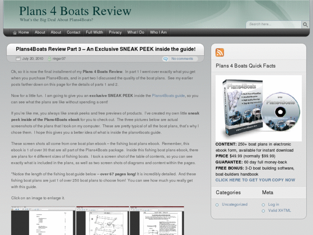Image resolution: width=313 pixels, height=235 pixels.
Task: Click CLICK HERE TO GET YOUR COPY NOW
Action: (255, 180)
